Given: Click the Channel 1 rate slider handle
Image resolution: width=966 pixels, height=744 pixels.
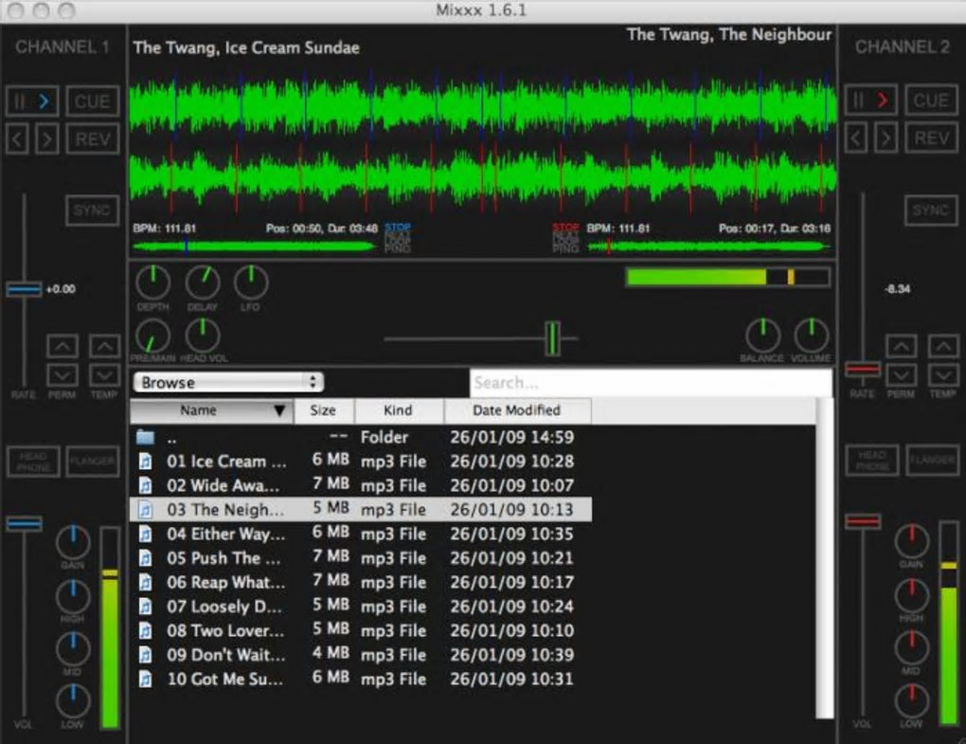Looking at the screenshot, I should click(x=24, y=289).
